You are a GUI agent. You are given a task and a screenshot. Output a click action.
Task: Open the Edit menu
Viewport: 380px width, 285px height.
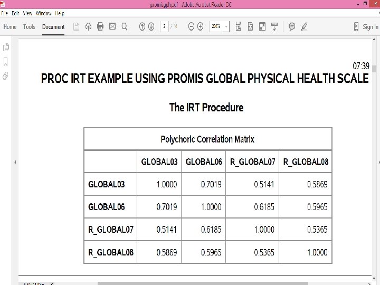click(x=15, y=13)
